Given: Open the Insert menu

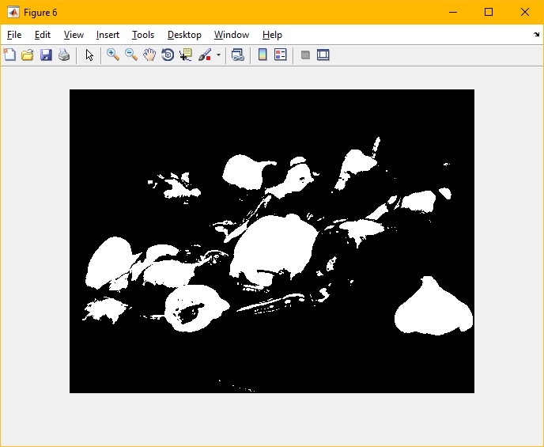Looking at the screenshot, I should pos(108,35).
